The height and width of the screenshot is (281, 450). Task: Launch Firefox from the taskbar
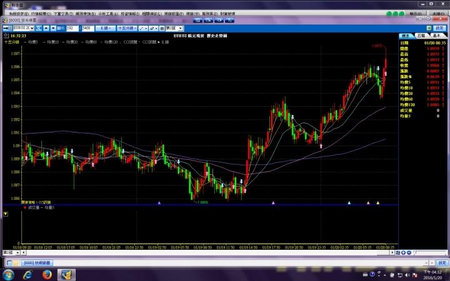[47, 275]
